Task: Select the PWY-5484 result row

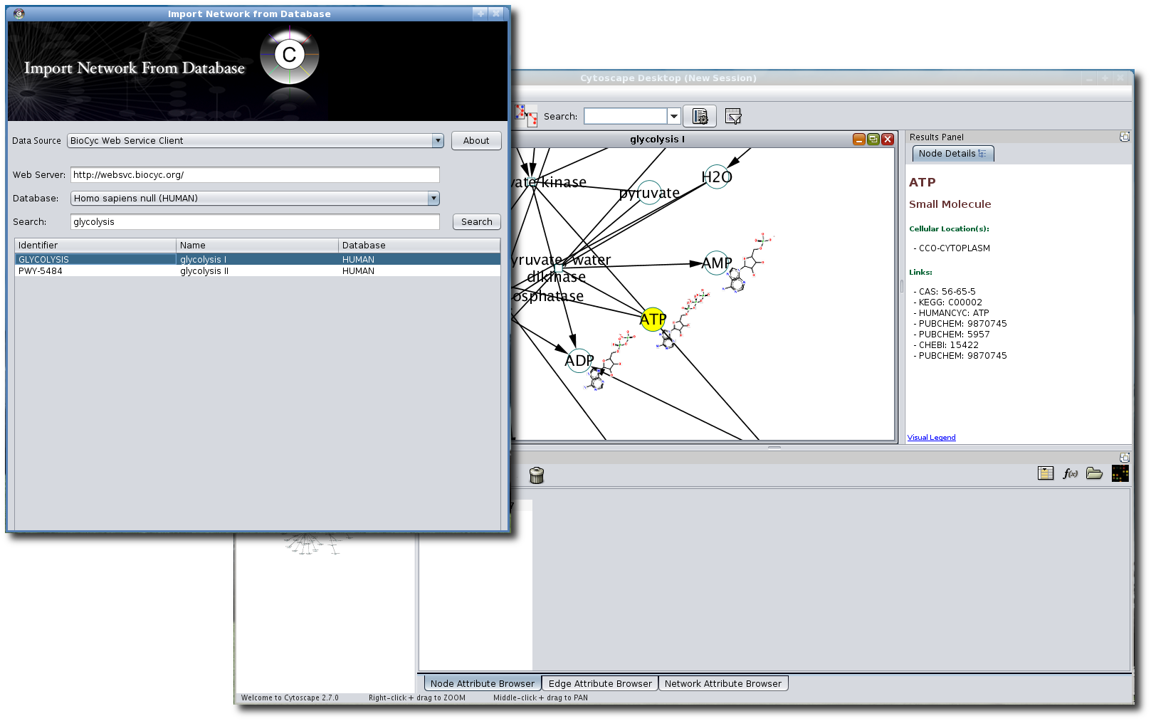Action: pyautogui.click(x=258, y=270)
